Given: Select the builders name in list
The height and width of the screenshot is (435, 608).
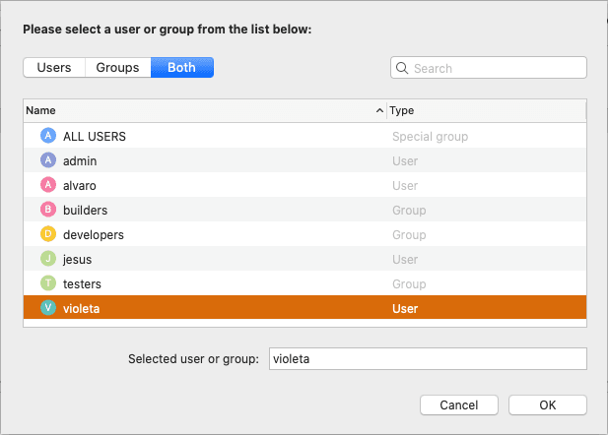Looking at the screenshot, I should tap(86, 210).
